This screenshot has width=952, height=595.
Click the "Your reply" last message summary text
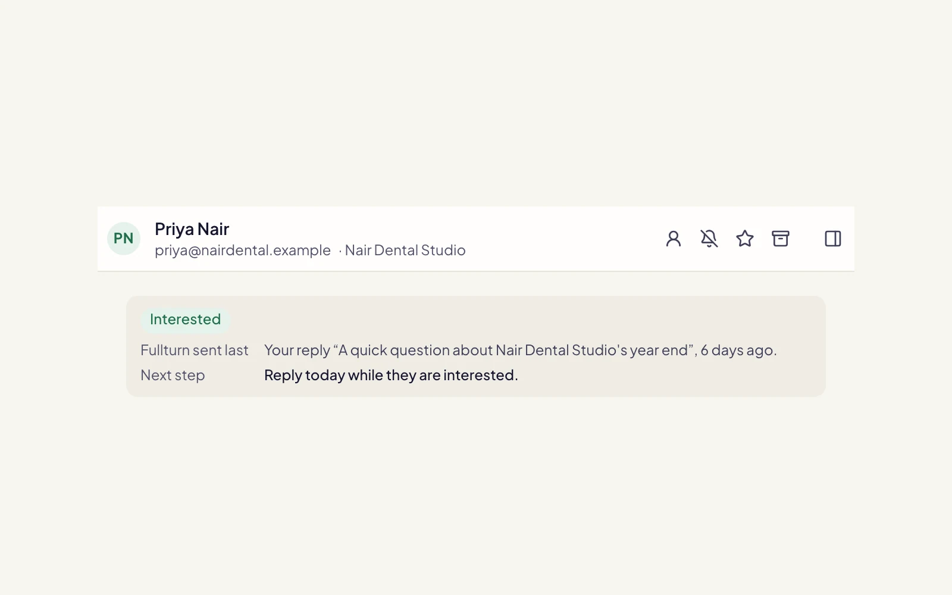point(521,350)
